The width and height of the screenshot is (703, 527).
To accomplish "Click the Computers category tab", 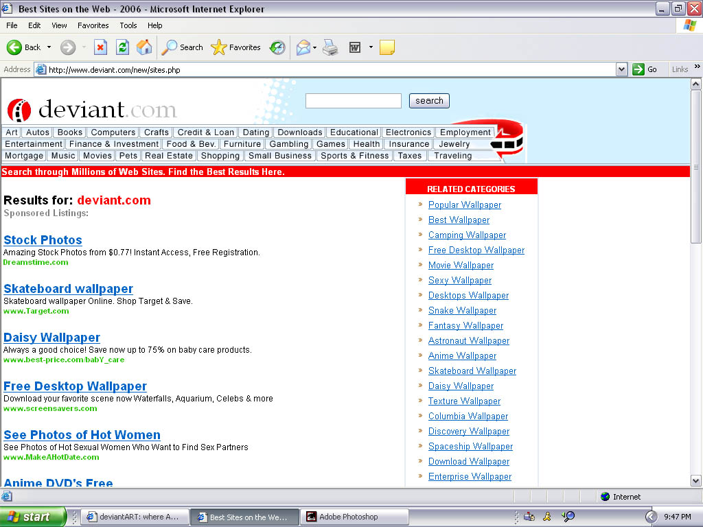I will coord(113,132).
